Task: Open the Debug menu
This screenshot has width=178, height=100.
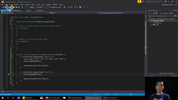Action: [27, 4]
